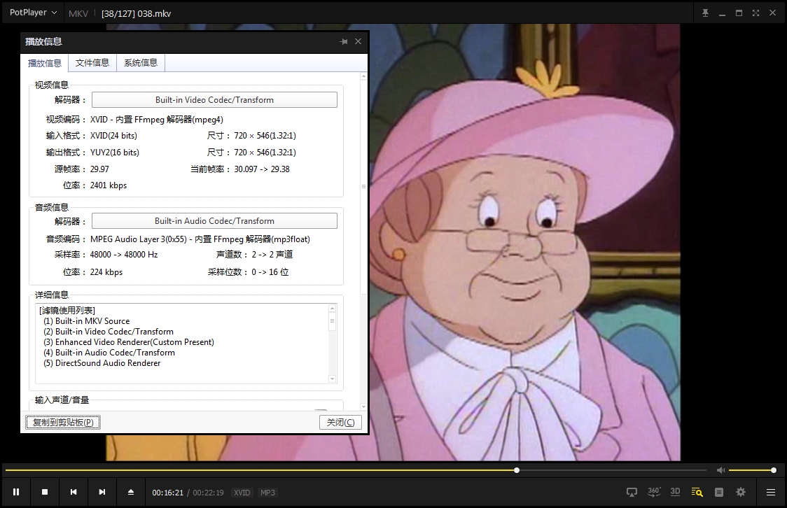Click the open file eject icon
787x508 pixels.
click(130, 492)
